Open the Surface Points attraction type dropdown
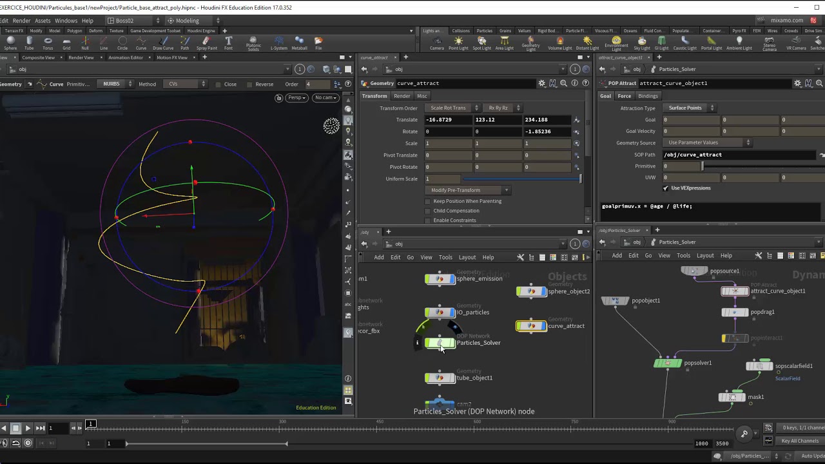825x464 pixels. click(x=688, y=108)
